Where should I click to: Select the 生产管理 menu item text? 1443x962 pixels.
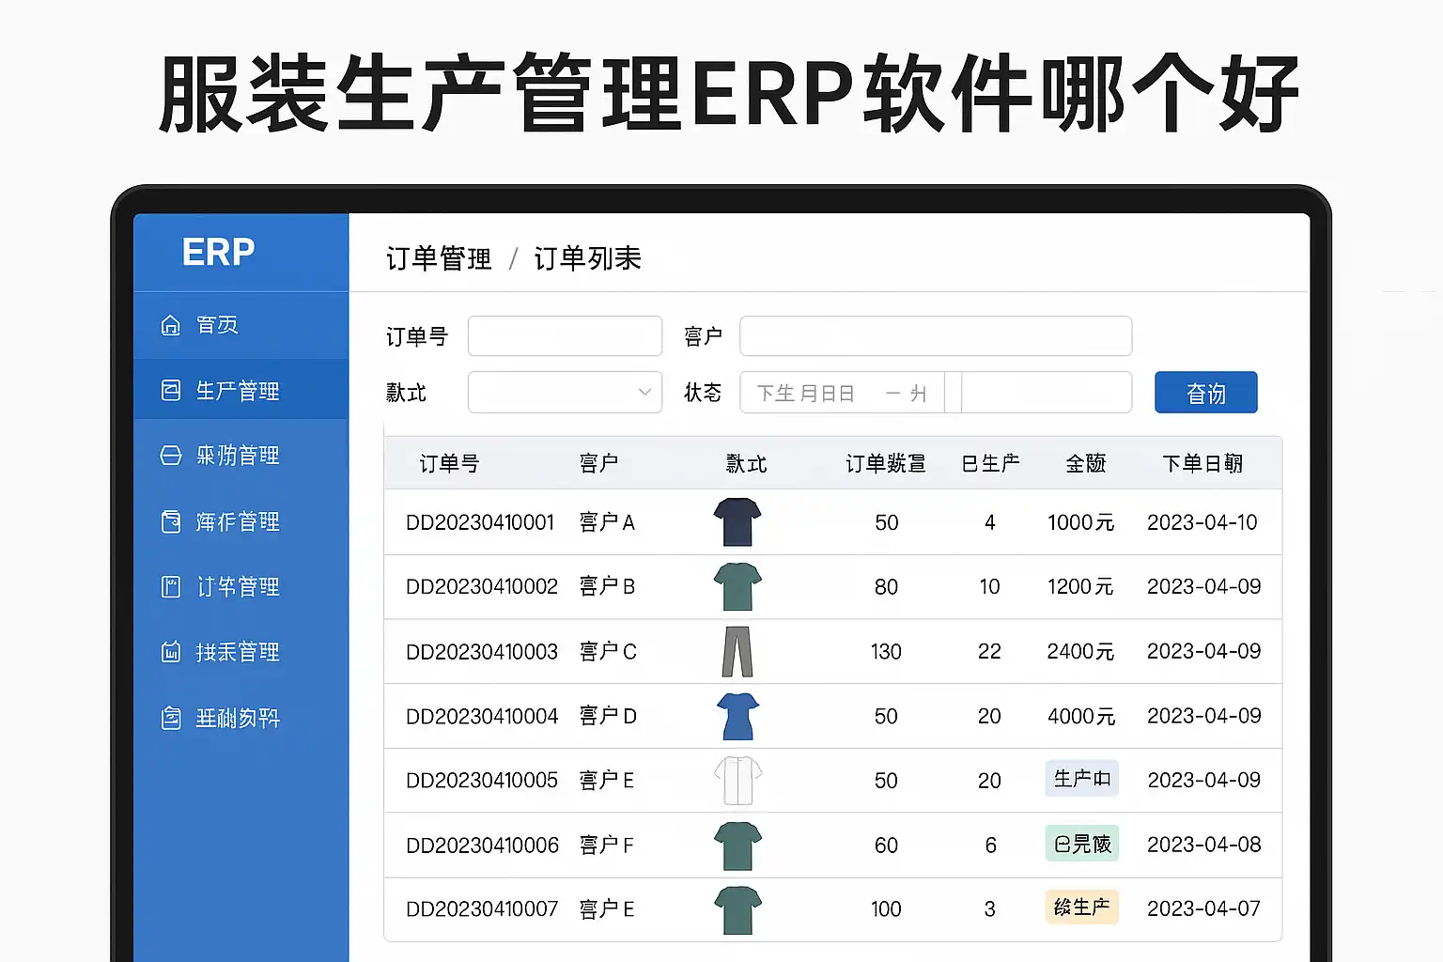[x=238, y=391]
